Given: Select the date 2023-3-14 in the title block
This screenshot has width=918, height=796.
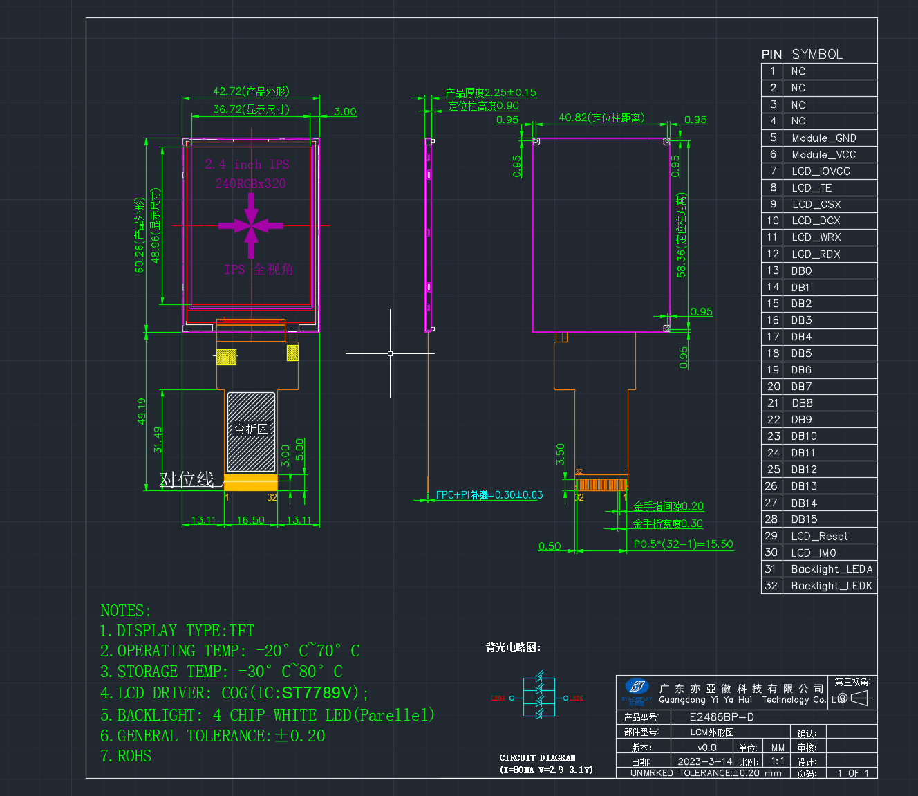Looking at the screenshot, I should (704, 761).
